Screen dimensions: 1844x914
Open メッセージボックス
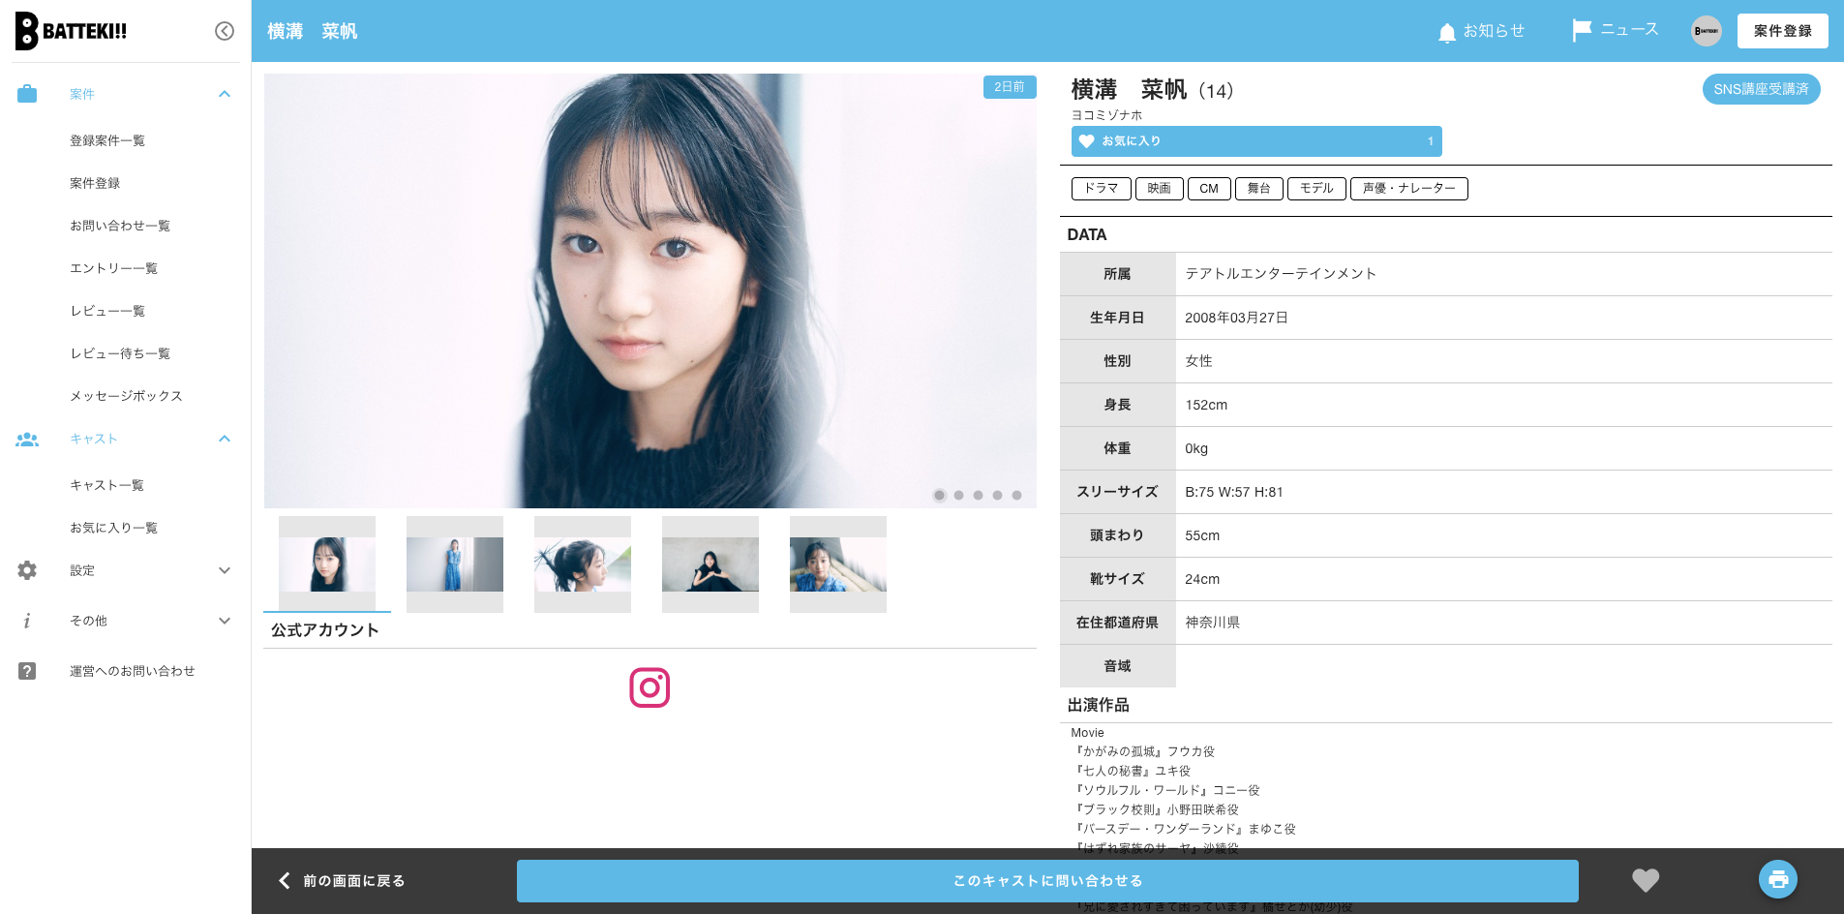pyautogui.click(x=126, y=396)
